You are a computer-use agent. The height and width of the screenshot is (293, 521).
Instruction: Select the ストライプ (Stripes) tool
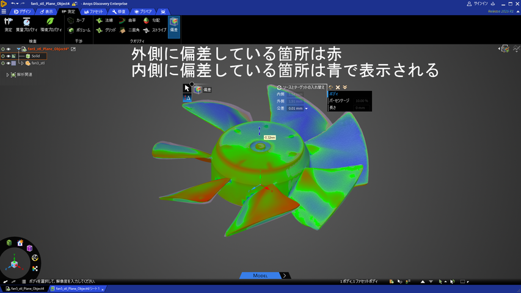155,30
